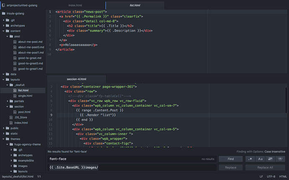Click the single.html file icon

coord(15,96)
